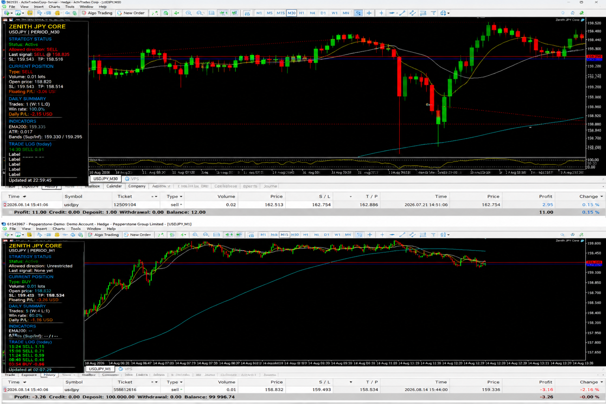Open Charts menu in top window

54,7
